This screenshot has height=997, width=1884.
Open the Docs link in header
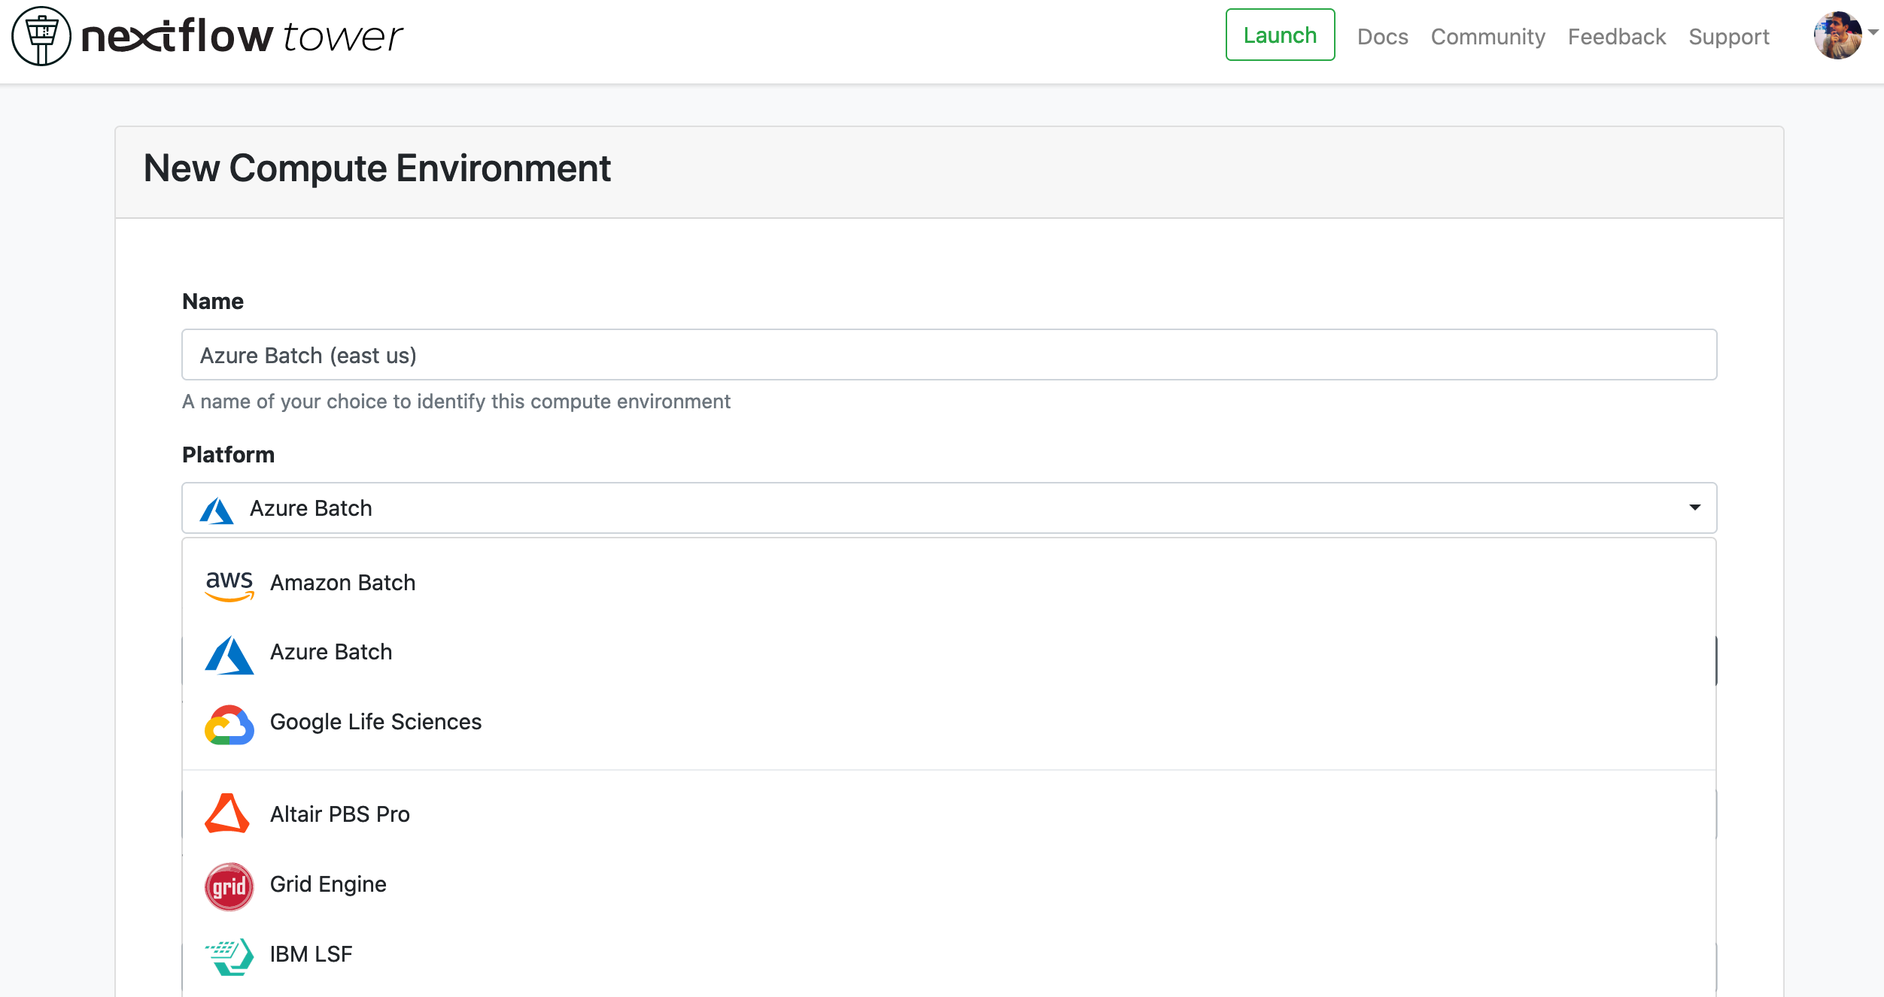[1382, 36]
